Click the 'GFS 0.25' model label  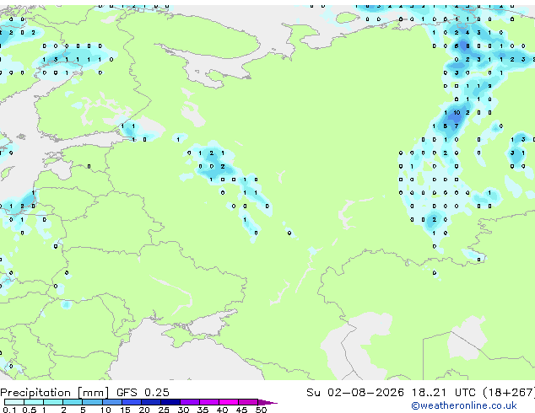143,393
